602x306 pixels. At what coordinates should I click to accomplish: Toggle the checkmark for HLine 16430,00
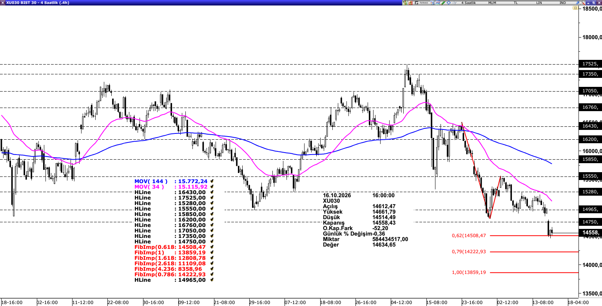(x=212, y=192)
